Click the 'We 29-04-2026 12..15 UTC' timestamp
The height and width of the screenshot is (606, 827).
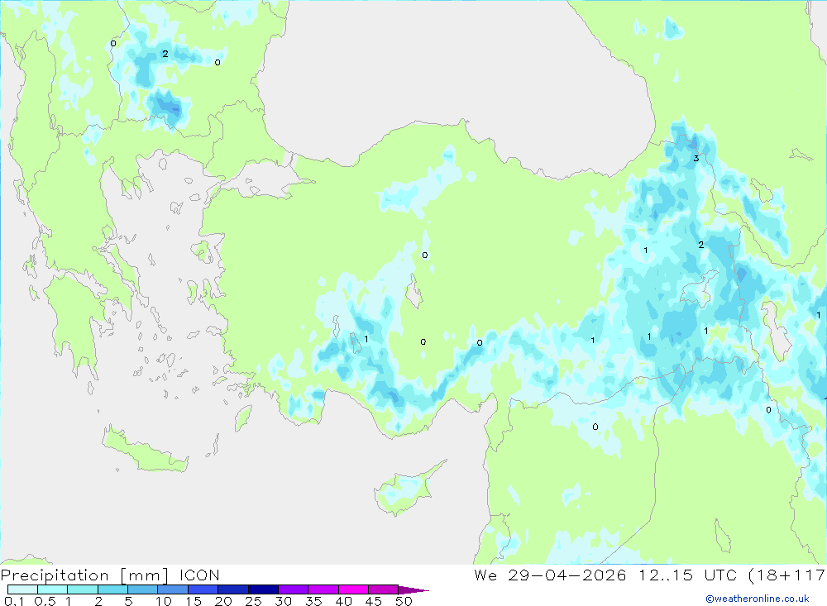605,575
